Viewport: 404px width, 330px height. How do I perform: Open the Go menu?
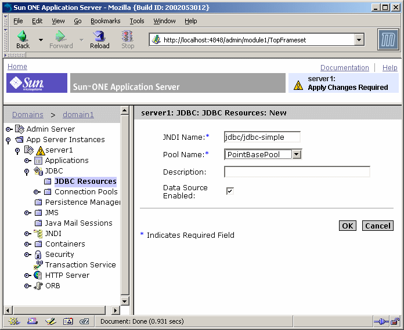click(78, 21)
